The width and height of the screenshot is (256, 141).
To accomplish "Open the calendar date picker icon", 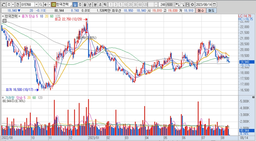I will pos(215,4).
